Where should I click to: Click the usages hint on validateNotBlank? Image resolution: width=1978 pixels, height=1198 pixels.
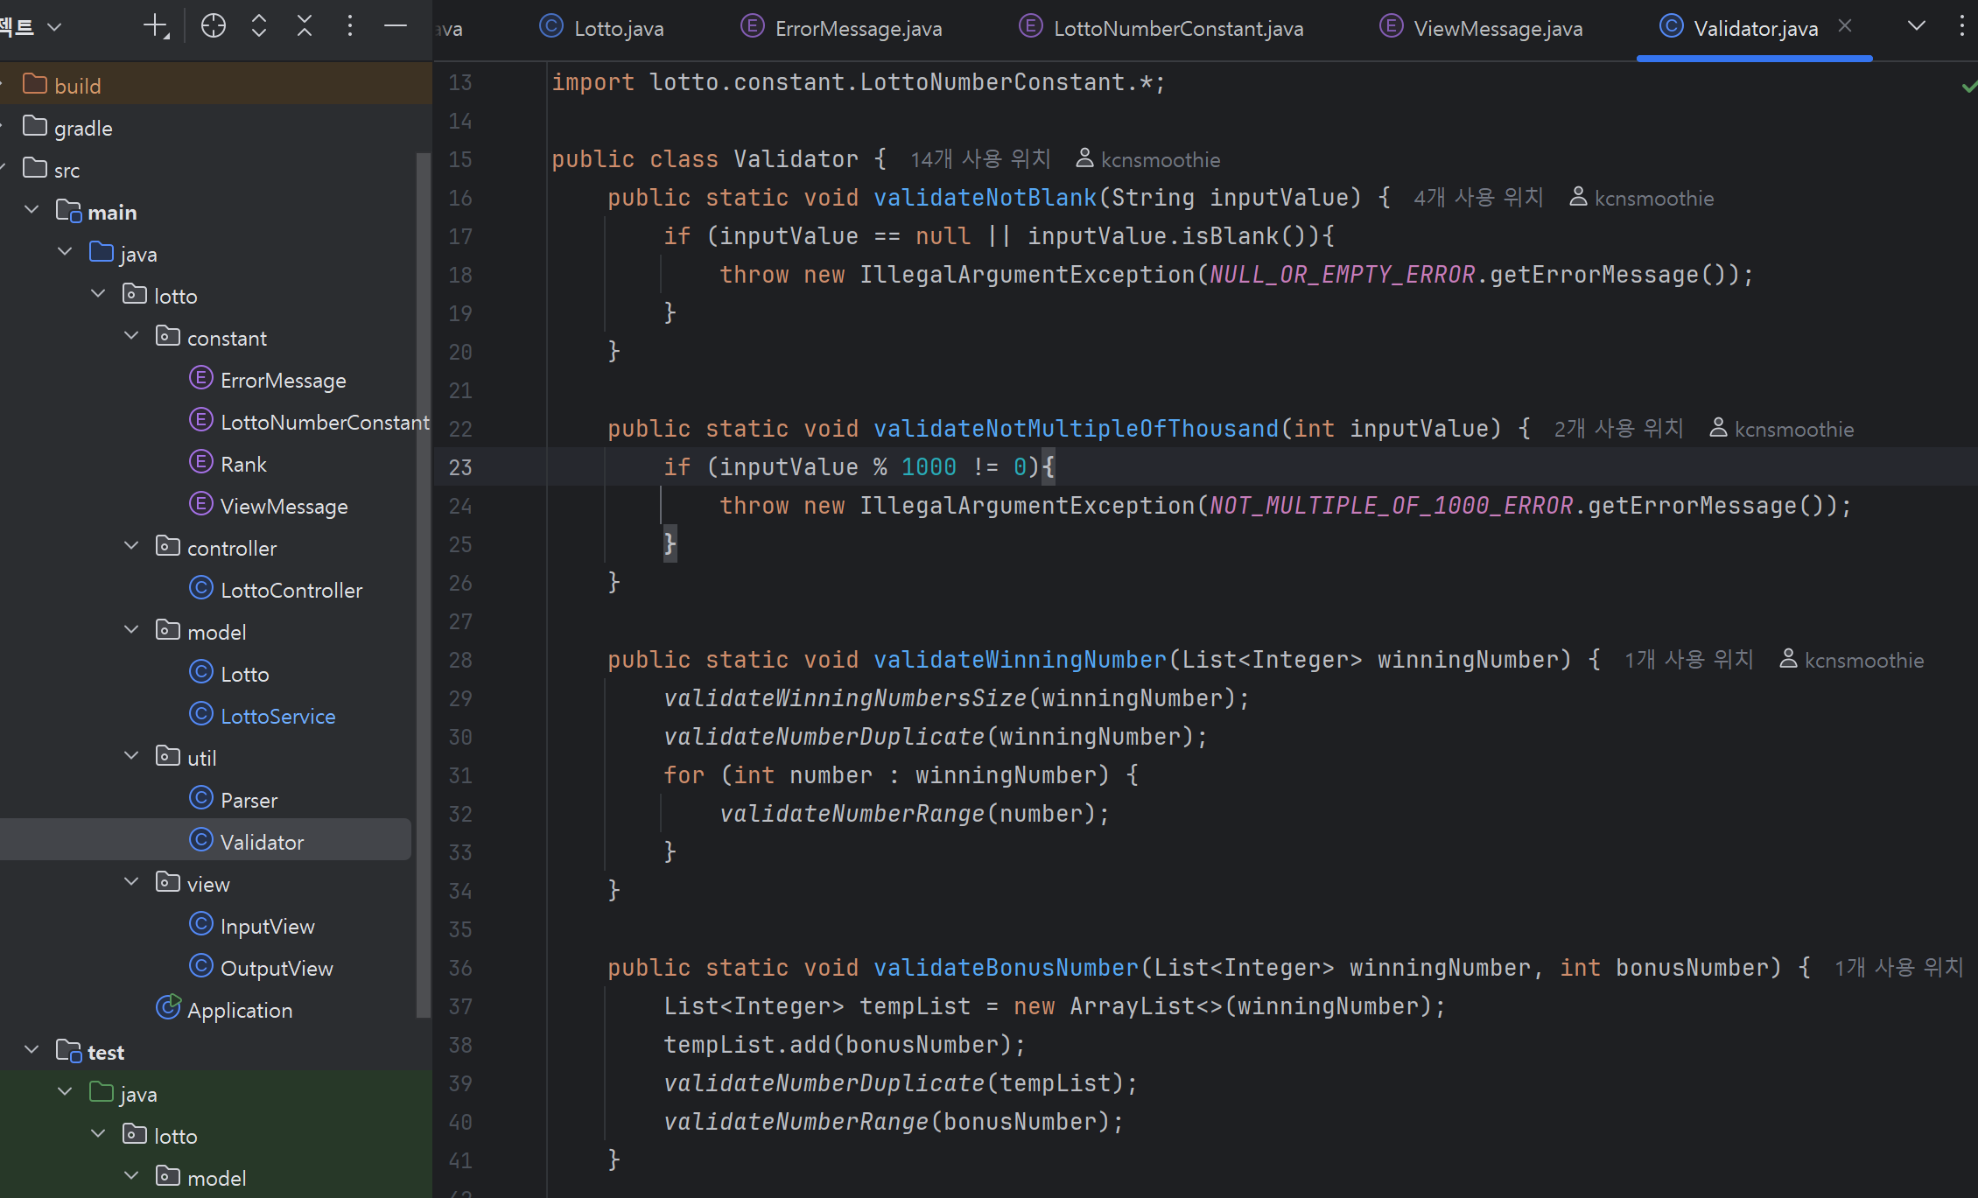pos(1478,198)
